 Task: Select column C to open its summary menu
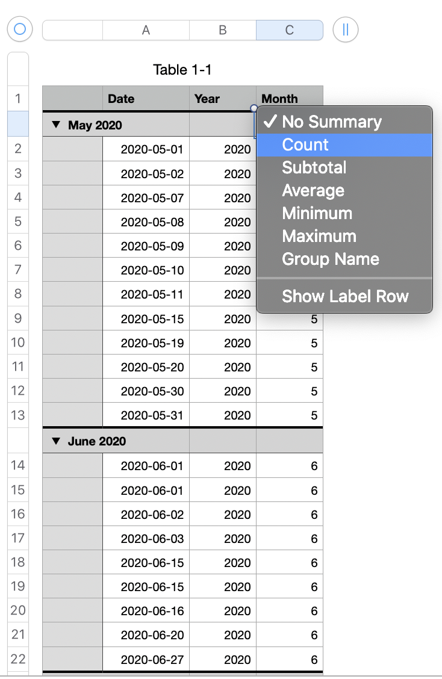coord(290,29)
